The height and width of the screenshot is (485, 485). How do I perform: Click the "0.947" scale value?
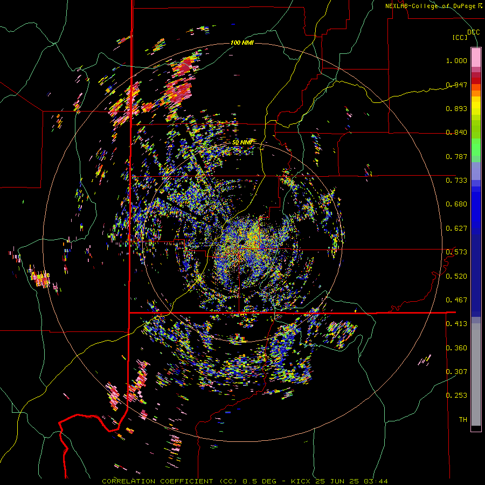click(456, 85)
